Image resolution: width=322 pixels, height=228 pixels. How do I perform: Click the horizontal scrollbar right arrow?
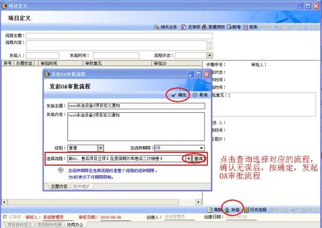198,202
